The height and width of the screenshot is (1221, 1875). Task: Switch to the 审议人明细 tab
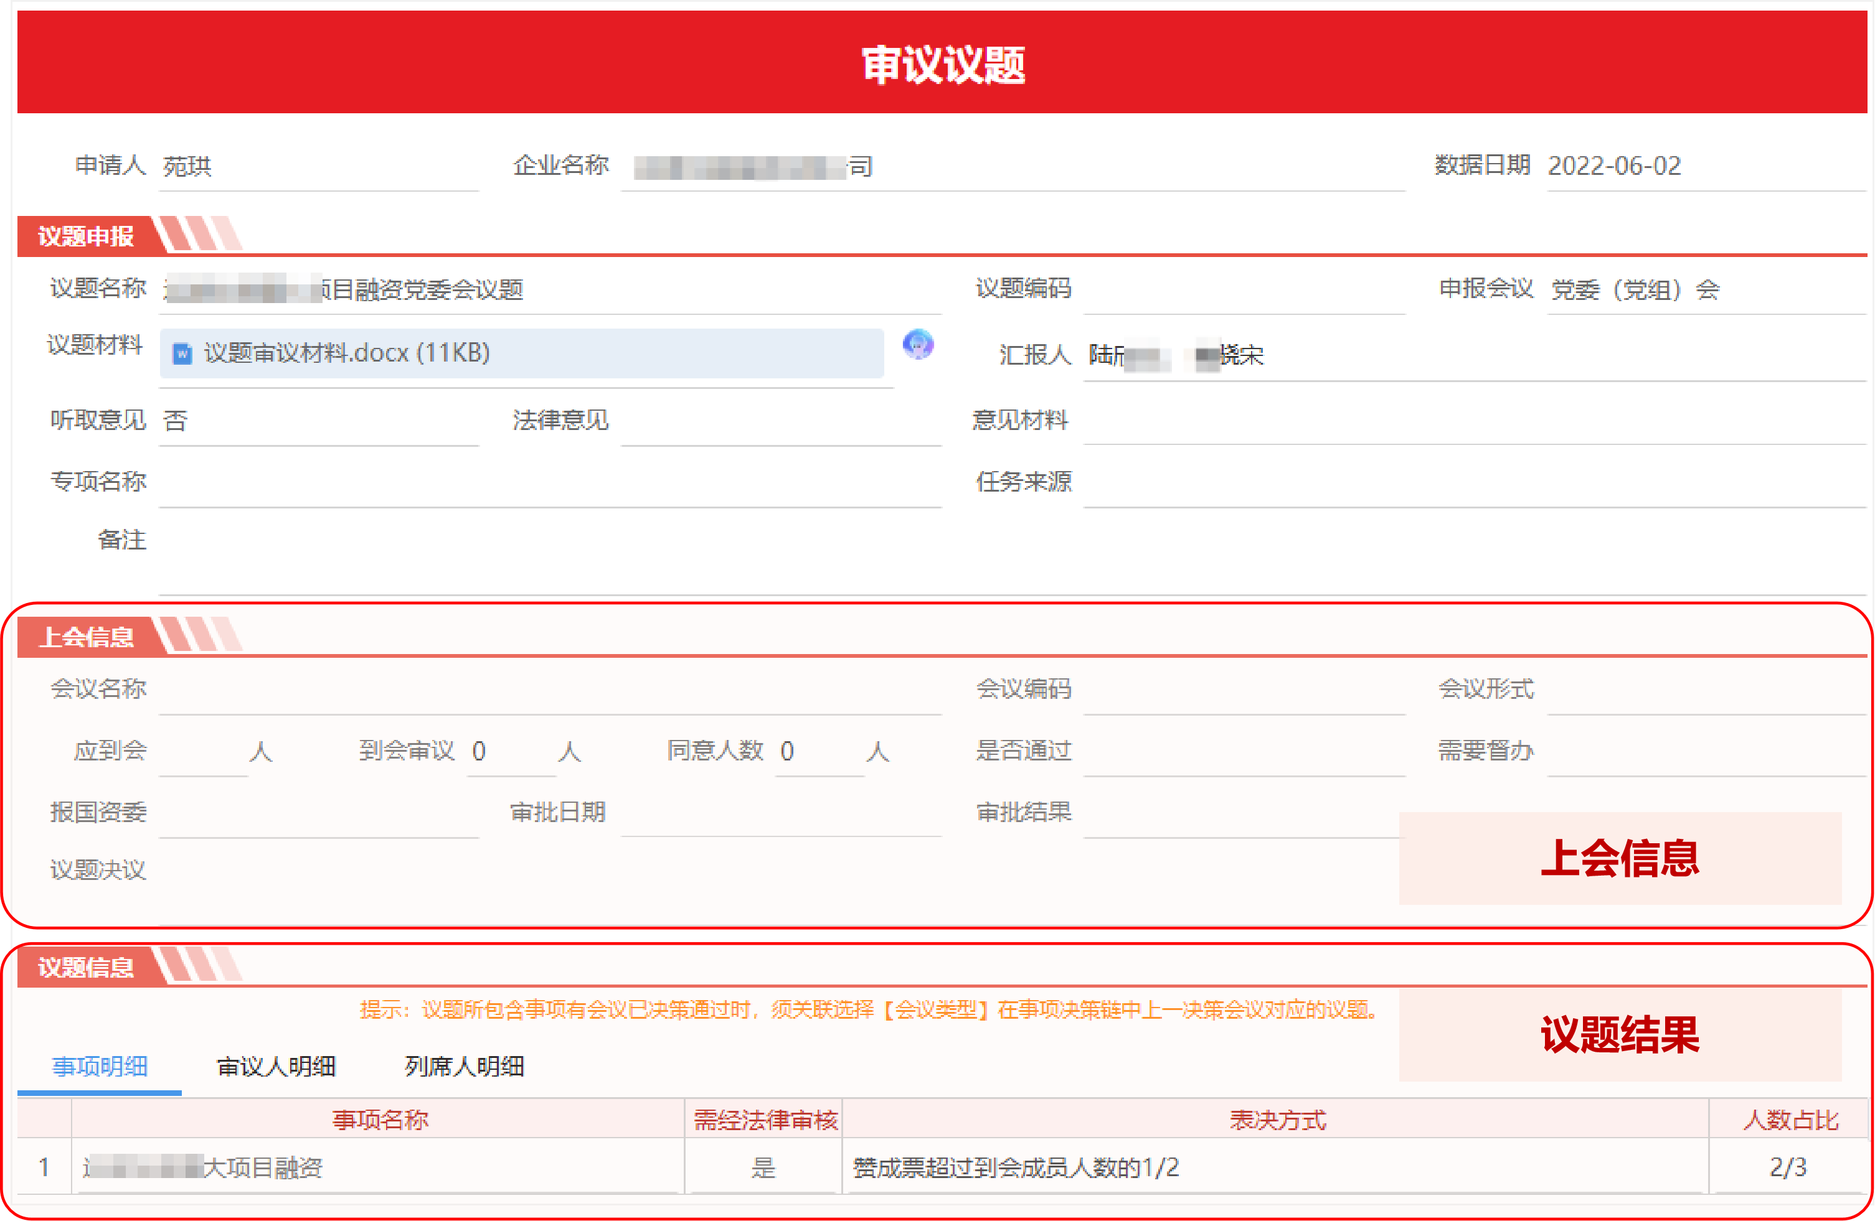click(276, 1067)
